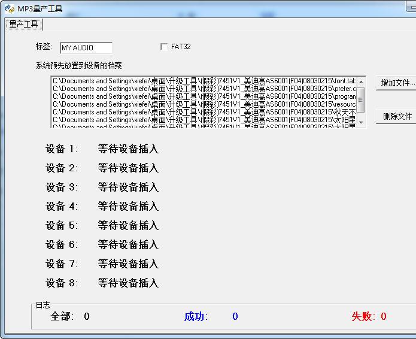416x339 pixels.
Task: Click the 设备 1: label
Action: pyautogui.click(x=62, y=149)
